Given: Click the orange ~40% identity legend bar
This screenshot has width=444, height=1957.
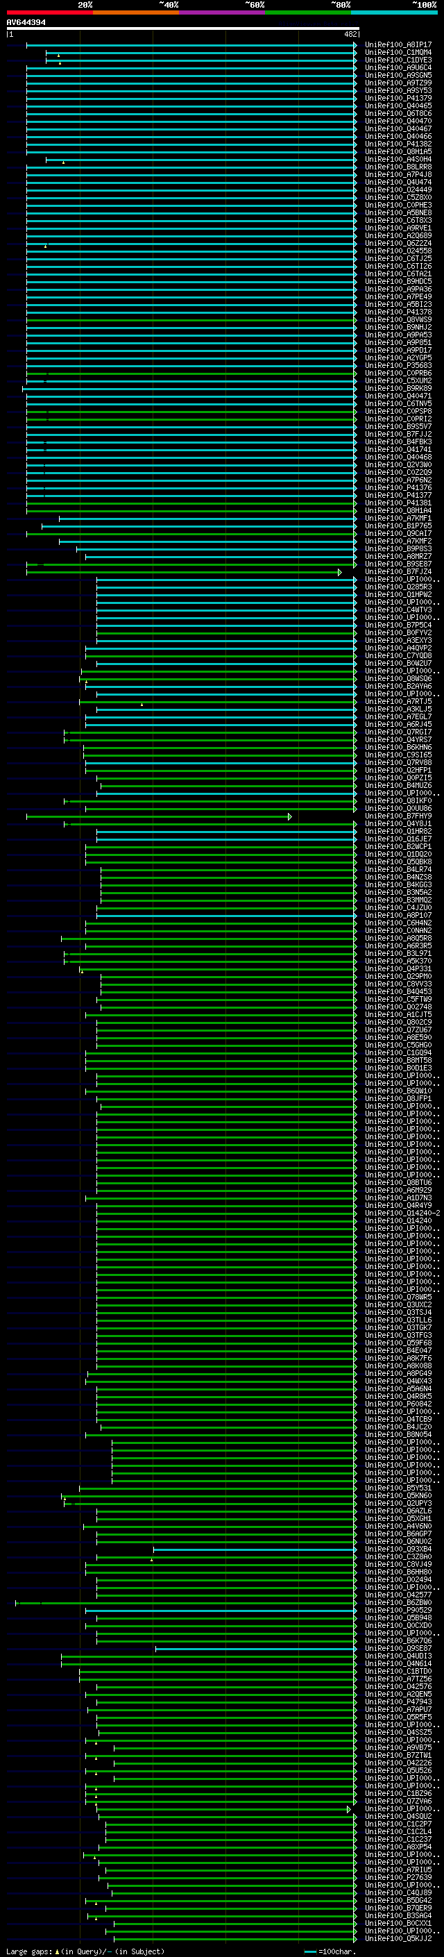Looking at the screenshot, I should (x=136, y=12).
